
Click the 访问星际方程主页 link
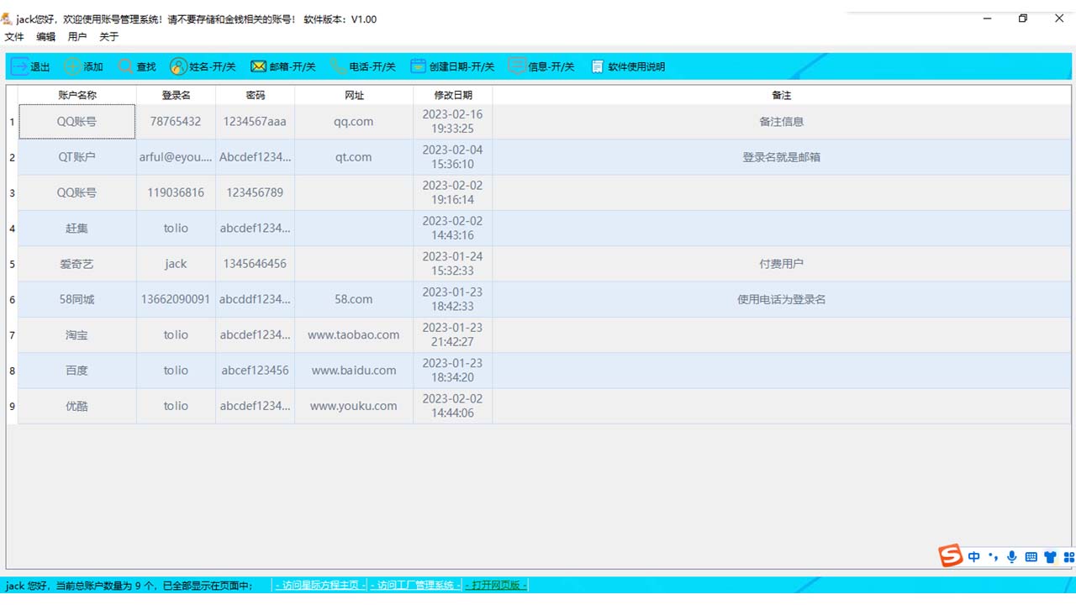[x=319, y=585]
